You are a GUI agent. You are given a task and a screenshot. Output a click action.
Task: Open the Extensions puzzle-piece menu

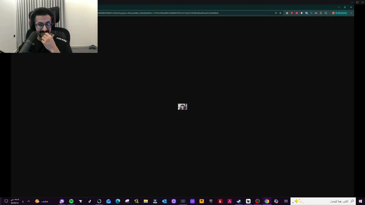coord(326,13)
